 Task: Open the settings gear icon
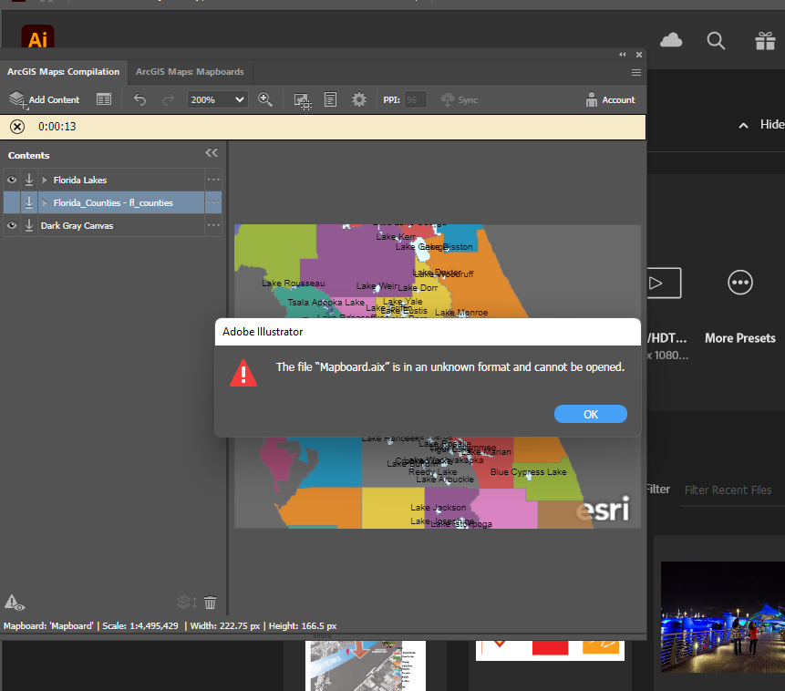pos(359,99)
